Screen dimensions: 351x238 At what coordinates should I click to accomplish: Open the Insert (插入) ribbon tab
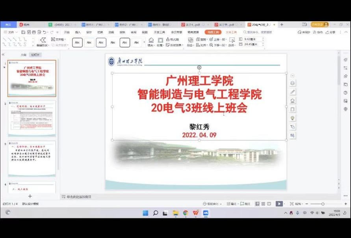click(x=78, y=32)
